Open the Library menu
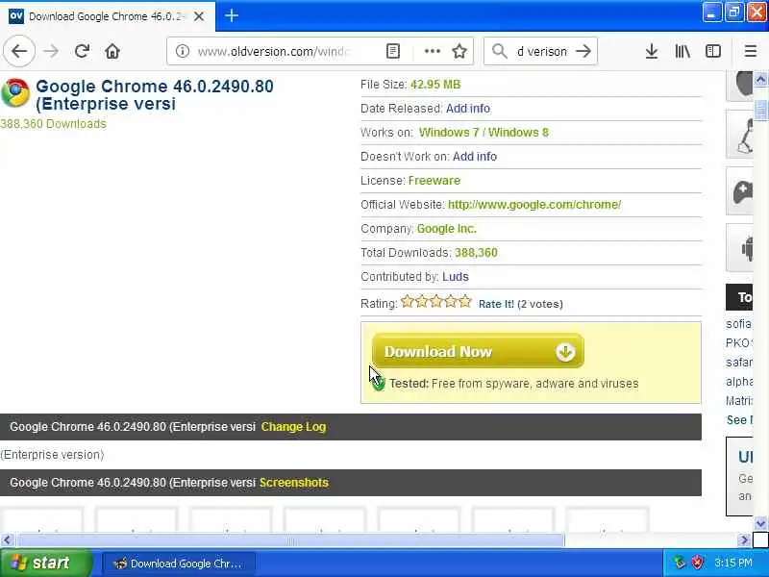This screenshot has width=769, height=577. (682, 51)
